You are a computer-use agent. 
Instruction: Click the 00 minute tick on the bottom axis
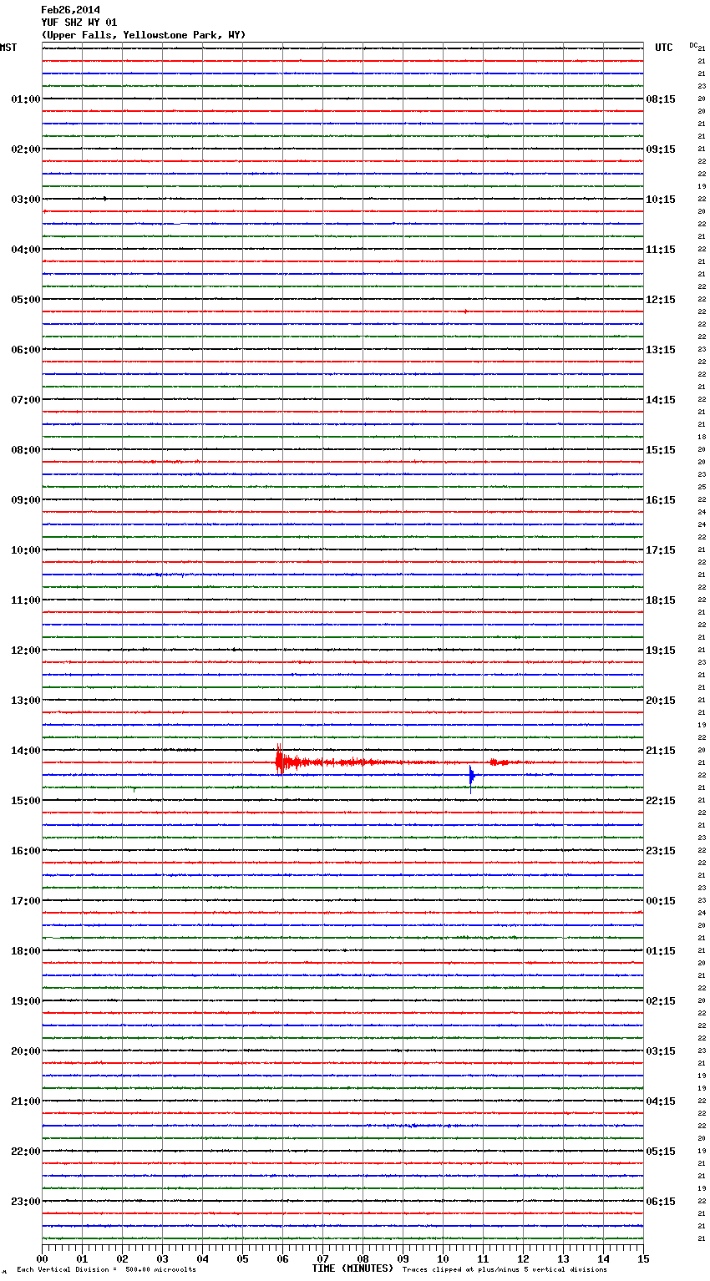click(x=42, y=1258)
